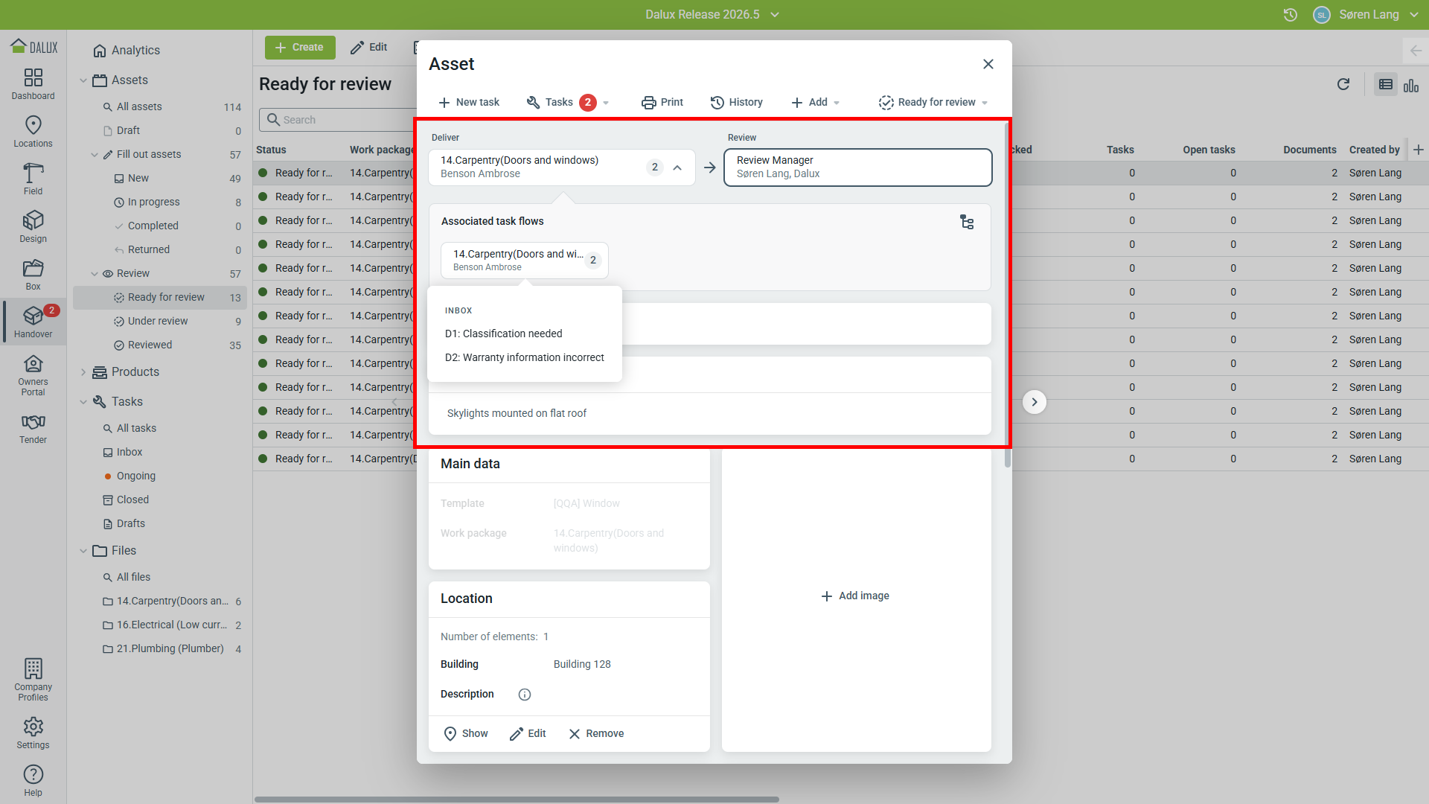Open the Dalux Release 2026.5 project dropdown
The width and height of the screenshot is (1429, 804).
pyautogui.click(x=712, y=15)
